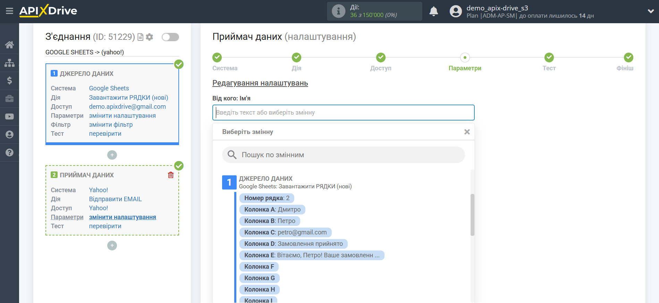Screen dimensions: 659x303
Task: Click the info icon next to Дії
Action: [x=338, y=11]
